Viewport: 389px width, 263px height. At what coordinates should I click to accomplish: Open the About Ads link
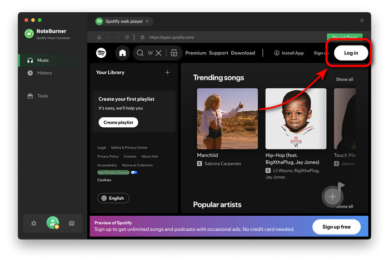149,156
